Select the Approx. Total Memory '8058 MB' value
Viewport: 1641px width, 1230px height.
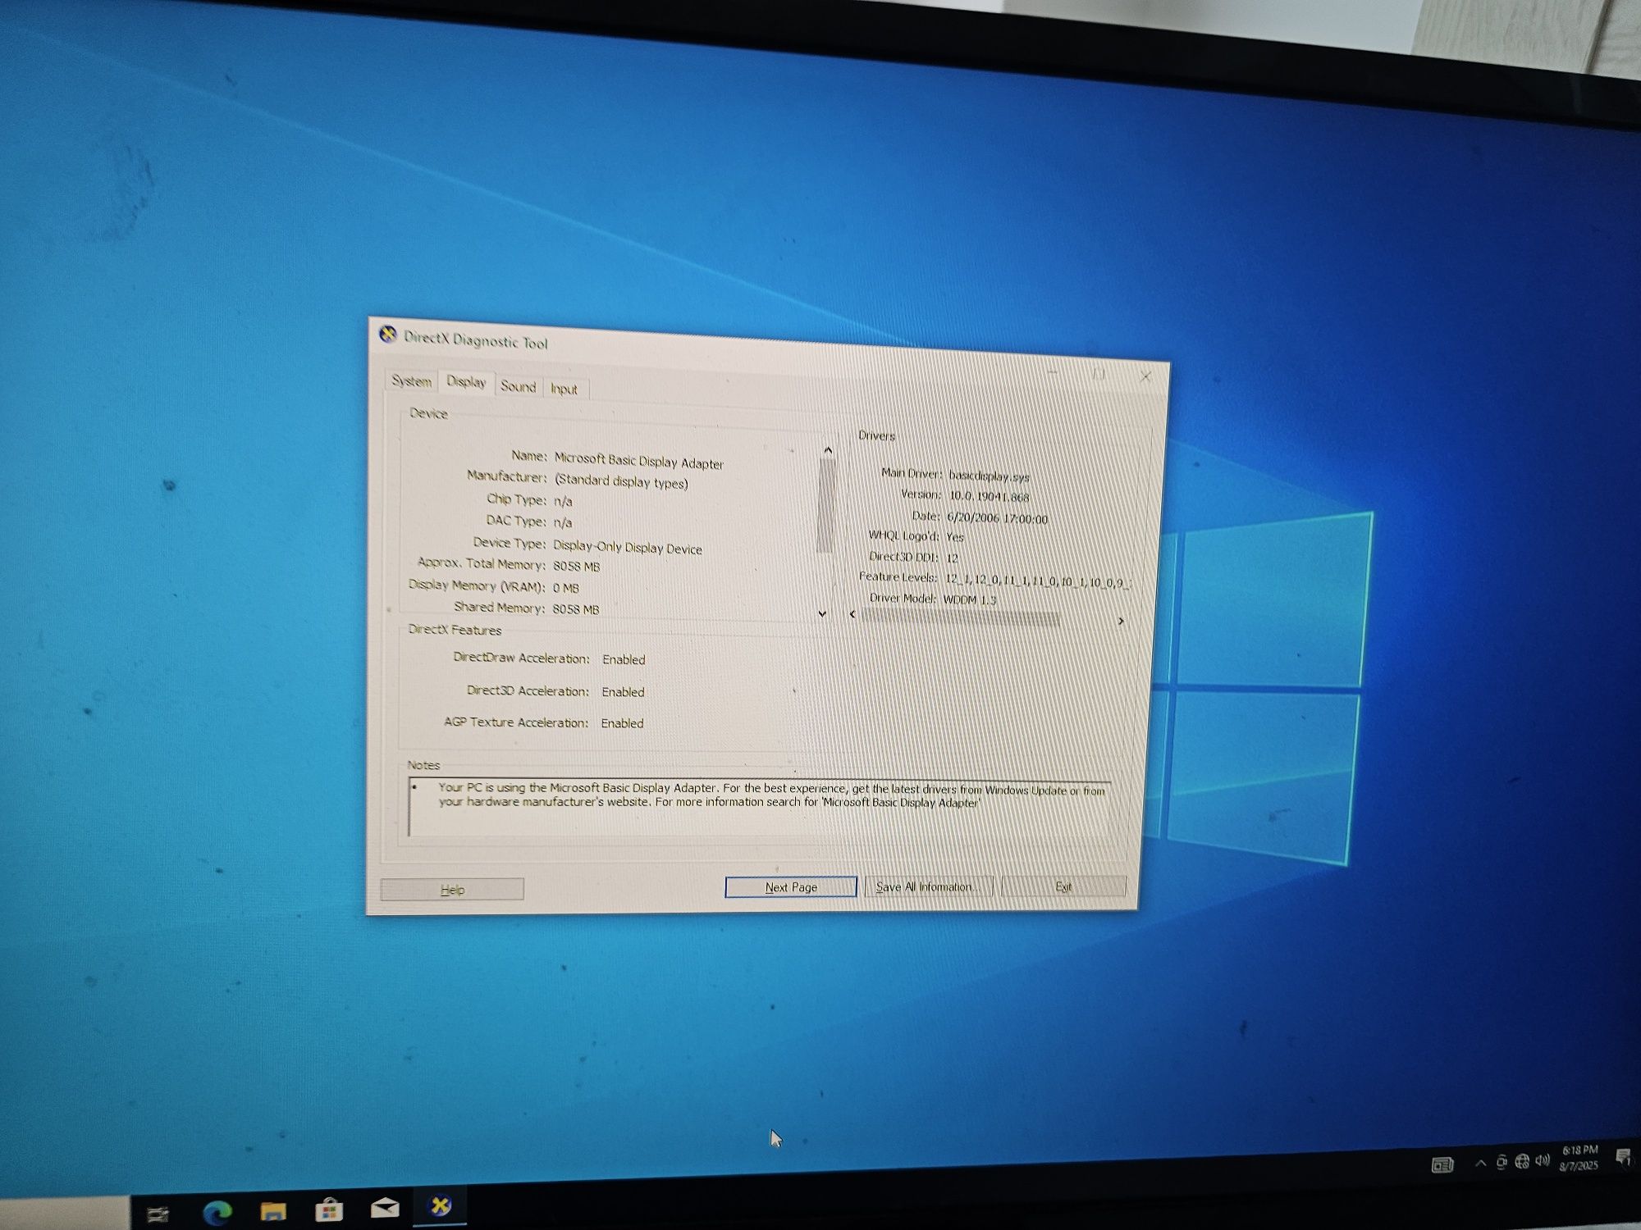tap(576, 566)
